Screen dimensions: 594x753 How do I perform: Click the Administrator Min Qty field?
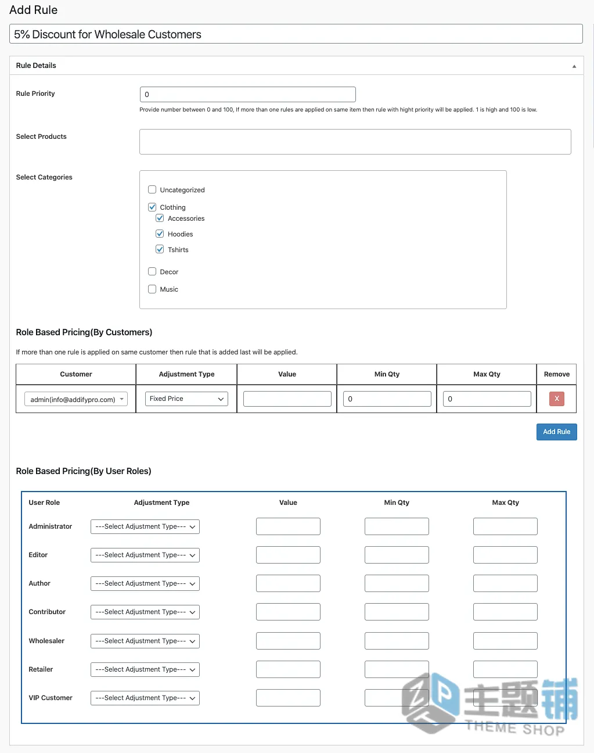[397, 526]
